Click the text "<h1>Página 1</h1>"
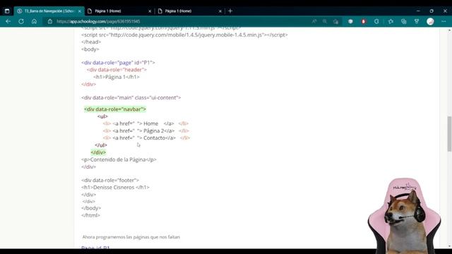 click(117, 77)
